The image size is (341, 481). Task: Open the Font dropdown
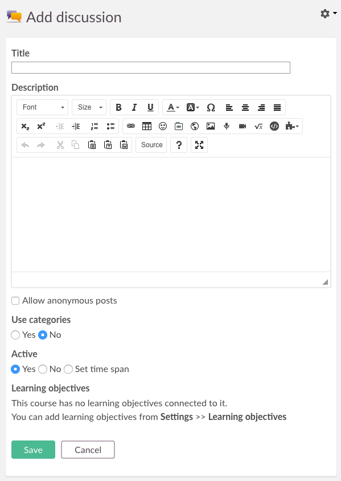[x=43, y=107]
